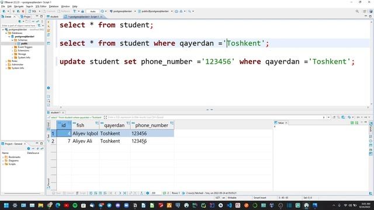Open Chrome from the taskbar
Screen dimensions: 374x210
pos(49,205)
